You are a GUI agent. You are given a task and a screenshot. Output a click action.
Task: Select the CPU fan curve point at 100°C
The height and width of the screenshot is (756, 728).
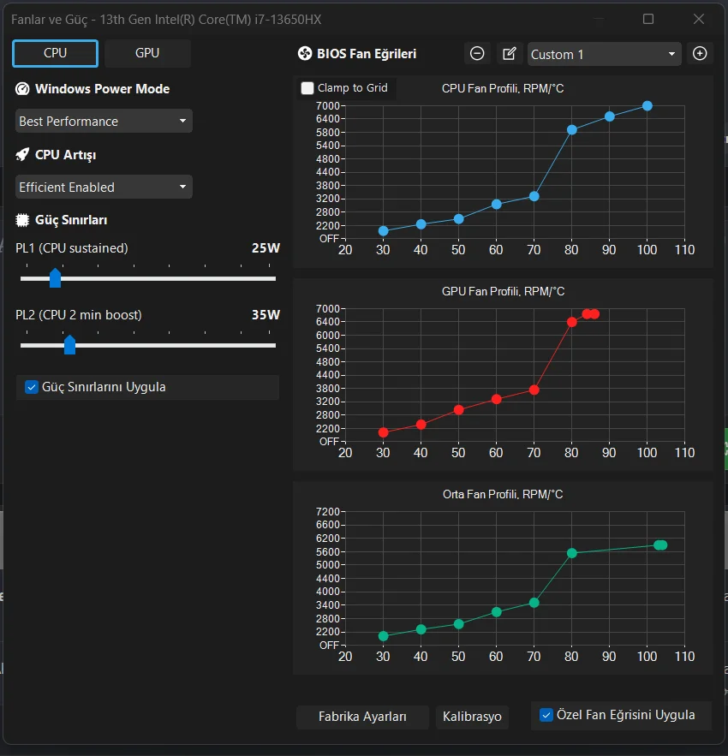pyautogui.click(x=647, y=105)
